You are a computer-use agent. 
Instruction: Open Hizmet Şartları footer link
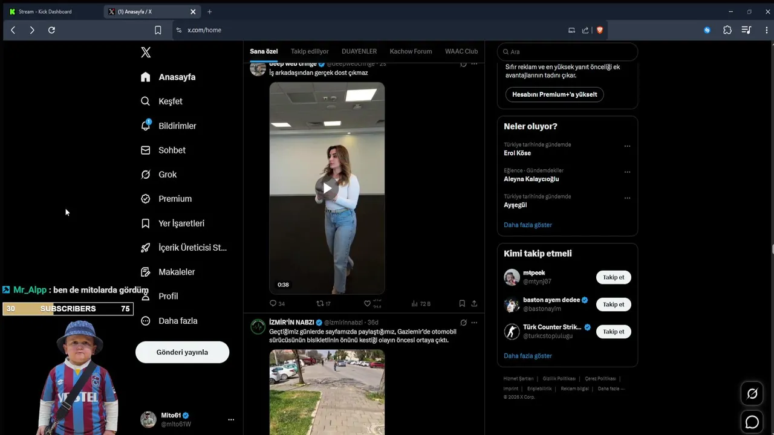pyautogui.click(x=518, y=379)
